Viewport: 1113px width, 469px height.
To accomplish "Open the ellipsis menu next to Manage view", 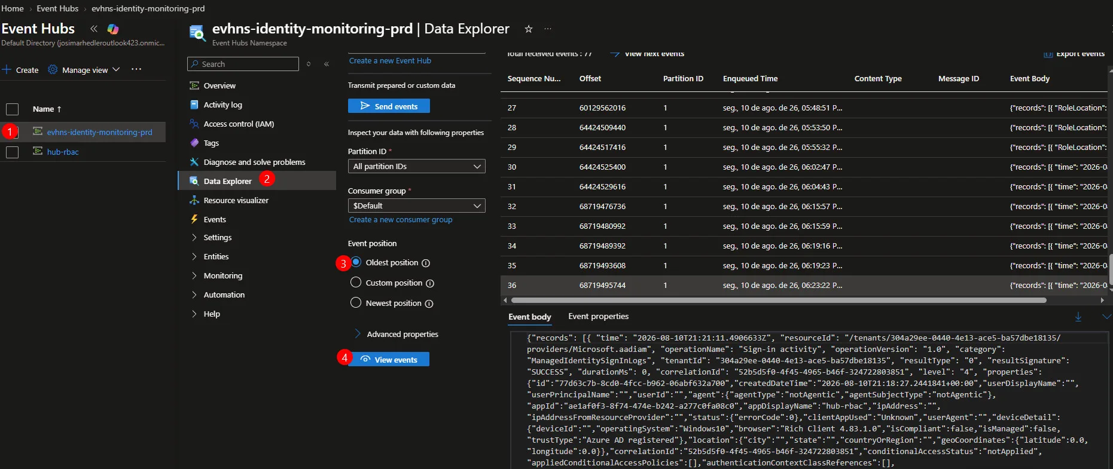I will (x=136, y=69).
